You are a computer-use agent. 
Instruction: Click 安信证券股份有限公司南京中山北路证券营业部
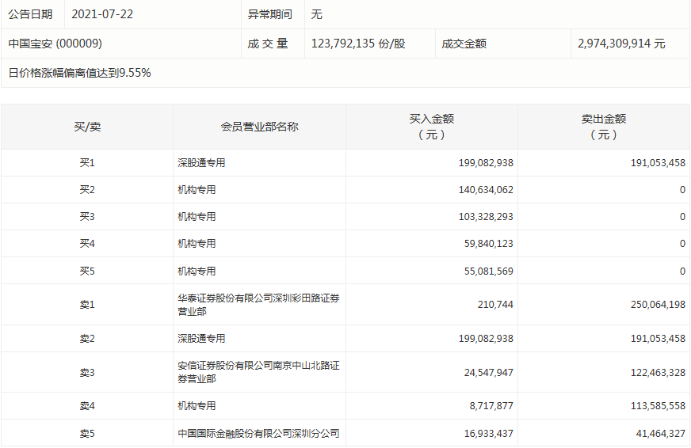pos(258,372)
